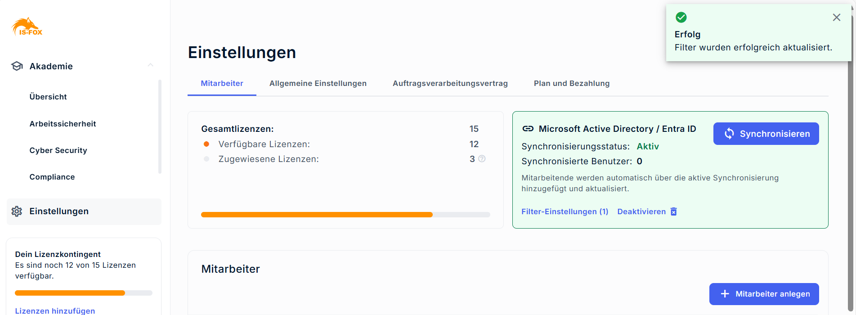Open Filter-Einstellungen (1) link
This screenshot has height=315, width=856.
(x=565, y=211)
